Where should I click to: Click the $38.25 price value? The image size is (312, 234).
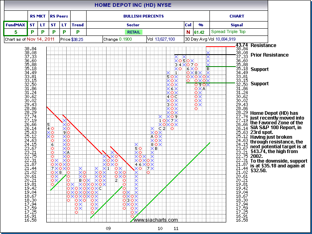click(77, 39)
